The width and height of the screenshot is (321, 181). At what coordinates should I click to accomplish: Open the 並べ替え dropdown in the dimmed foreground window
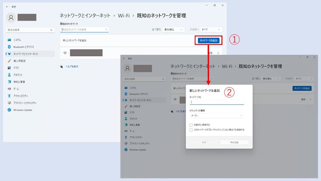coord(271,79)
